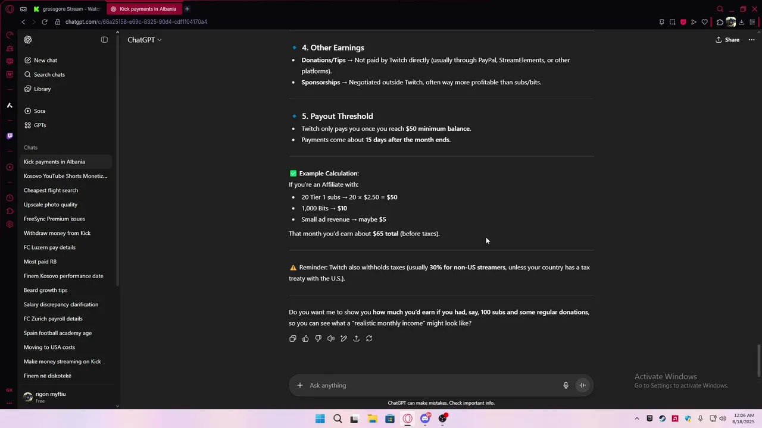This screenshot has height=428, width=762.
Task: Open the Windows Start menu
Action: tap(320, 418)
